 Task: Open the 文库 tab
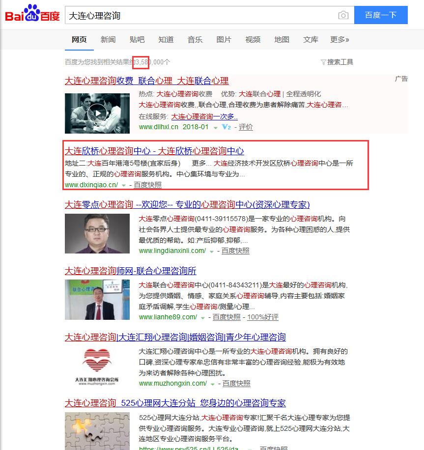click(311, 40)
